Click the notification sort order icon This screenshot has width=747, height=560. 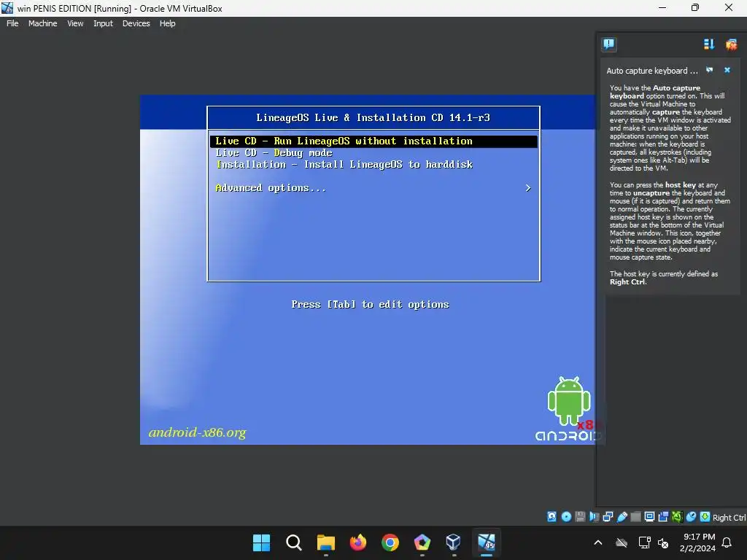[x=709, y=44]
